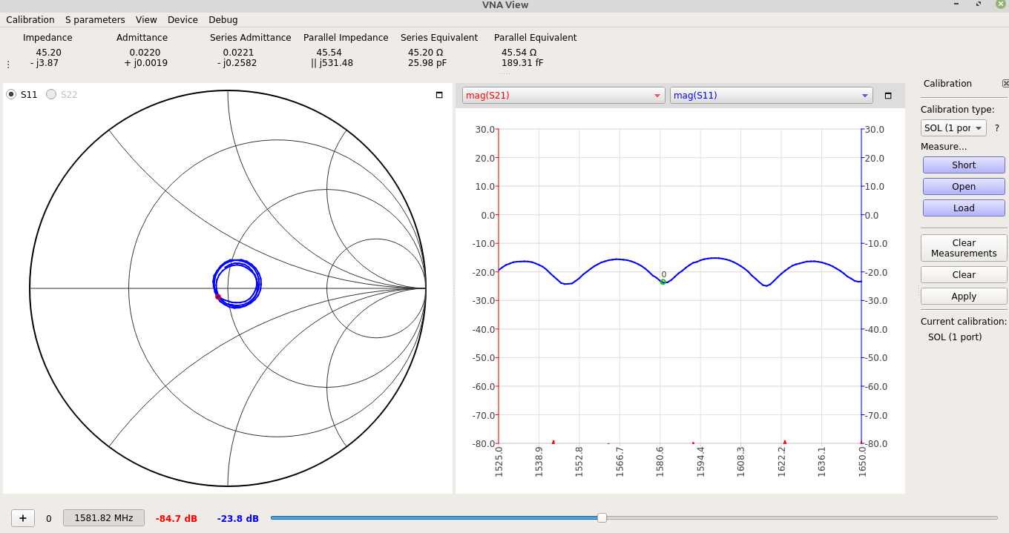This screenshot has height=533, width=1009.
Task: Click the Current calibration SOL (1 port) text
Action: [955, 337]
